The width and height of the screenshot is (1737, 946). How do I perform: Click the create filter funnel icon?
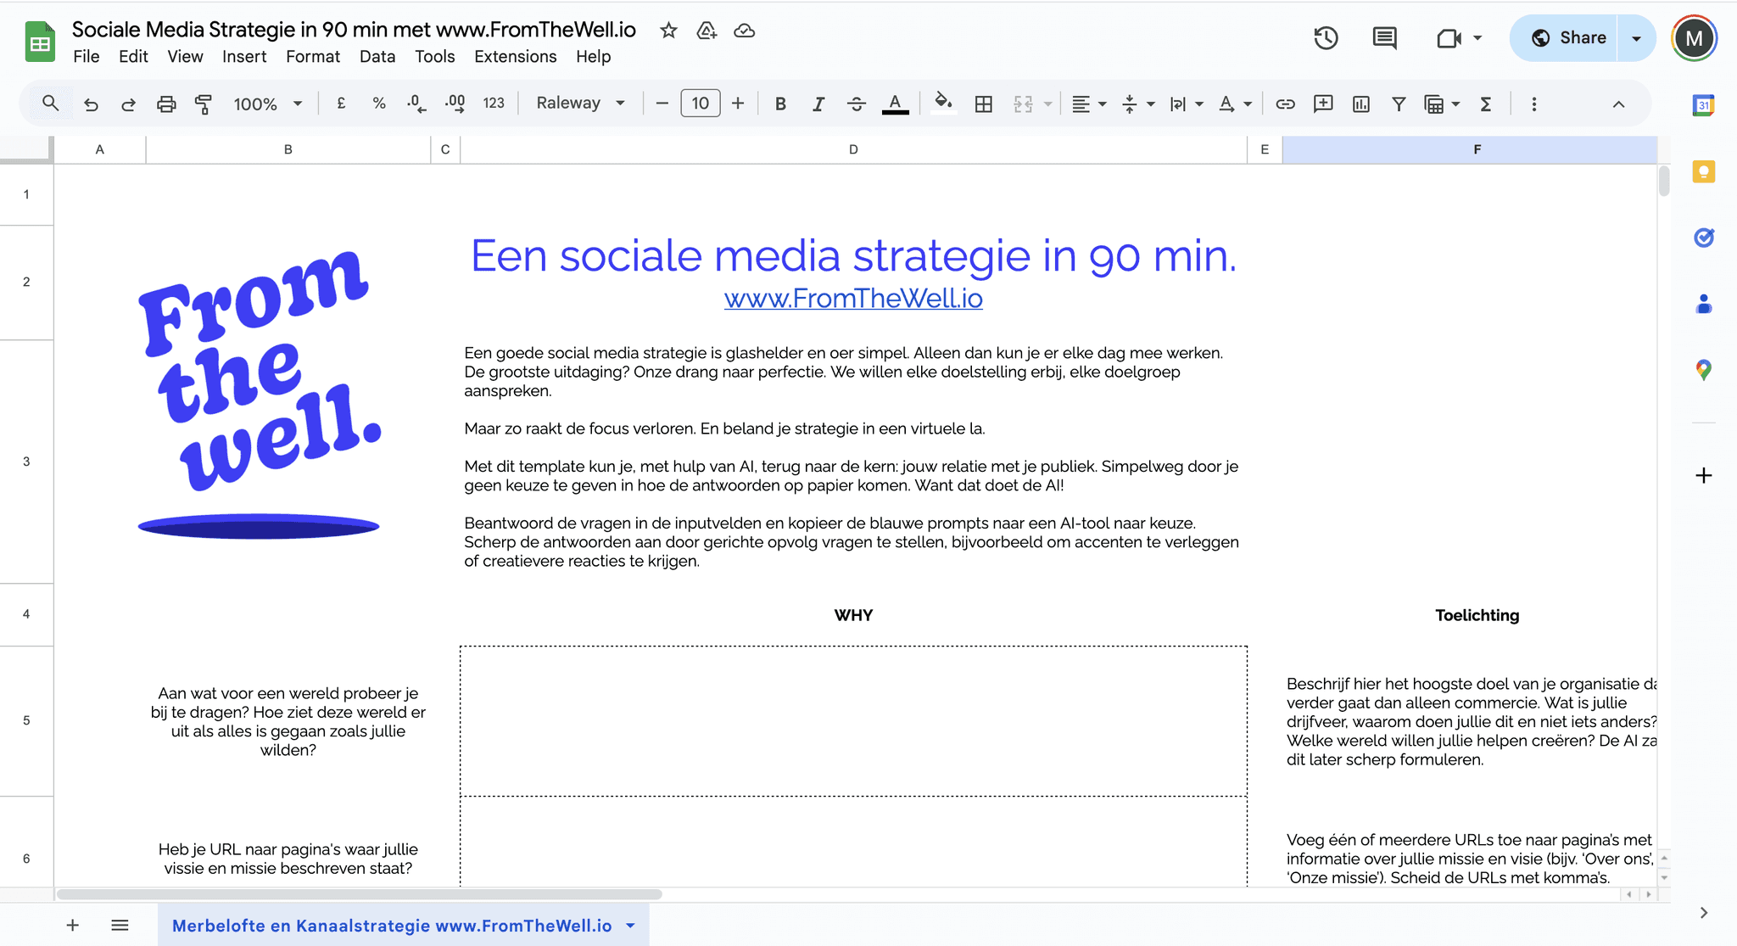point(1399,104)
